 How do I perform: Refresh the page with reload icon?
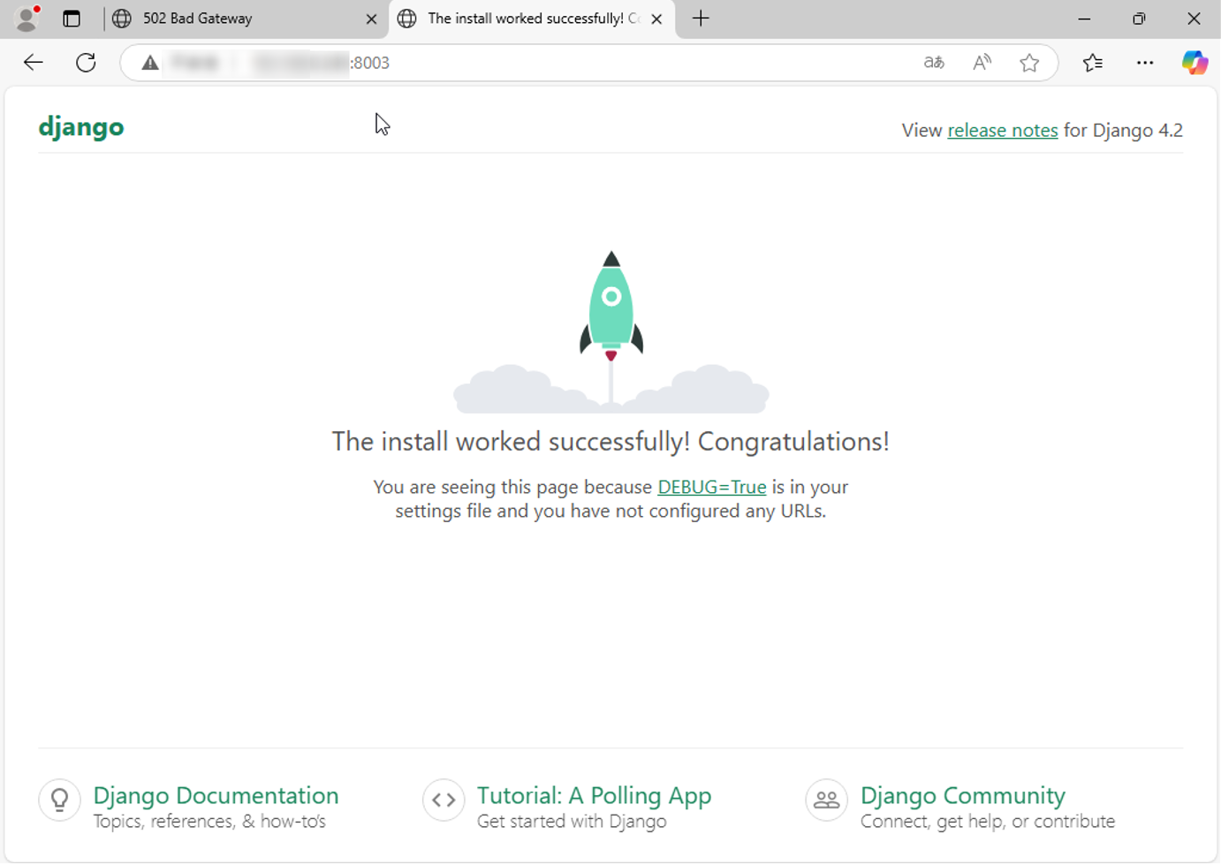coord(86,63)
